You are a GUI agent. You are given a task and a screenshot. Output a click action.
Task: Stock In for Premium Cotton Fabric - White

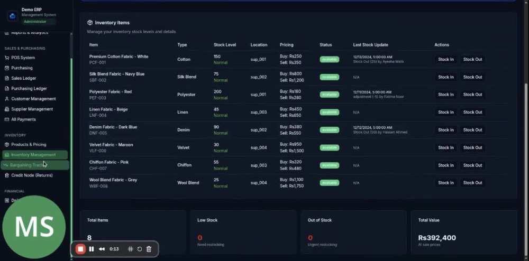[x=445, y=59]
